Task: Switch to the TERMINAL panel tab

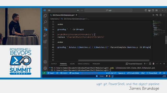Action: tap(63, 64)
